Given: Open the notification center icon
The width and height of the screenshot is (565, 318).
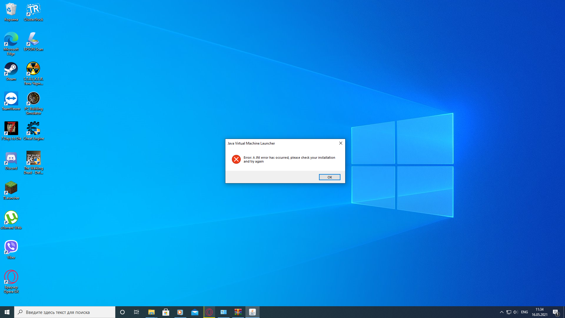Looking at the screenshot, I should pos(556,312).
